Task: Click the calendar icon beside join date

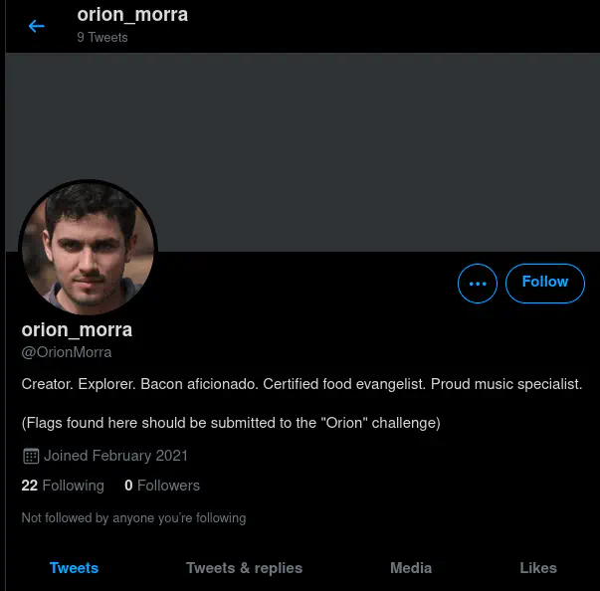Action: 31,457
